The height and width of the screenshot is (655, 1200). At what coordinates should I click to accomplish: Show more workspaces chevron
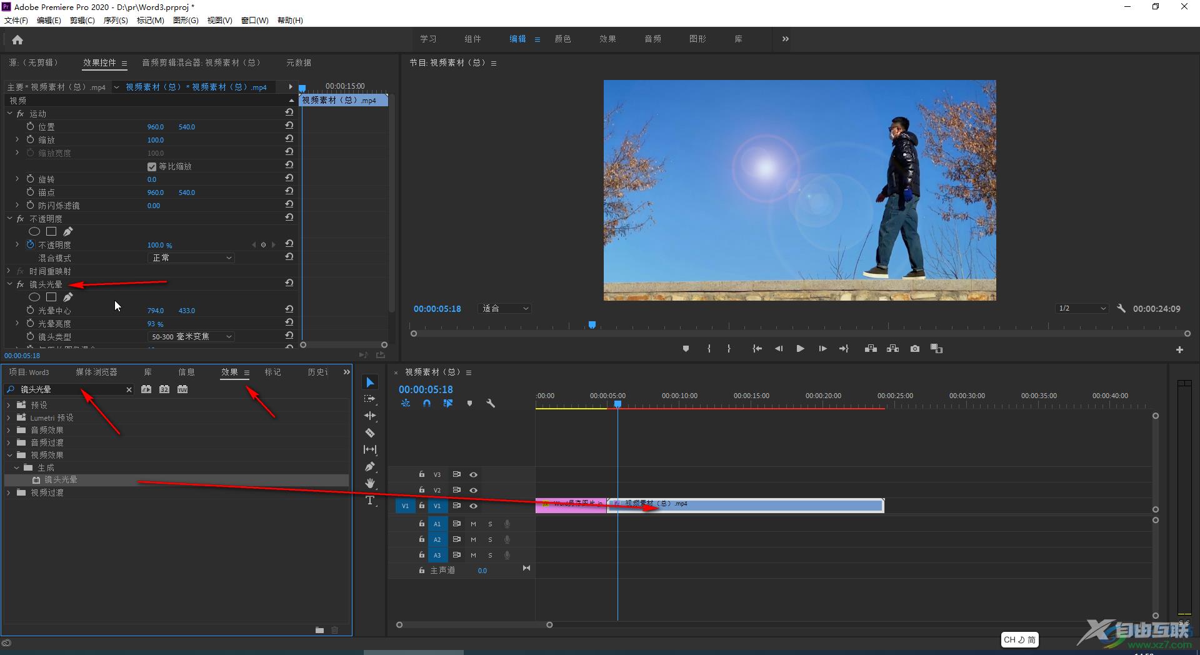click(x=785, y=39)
